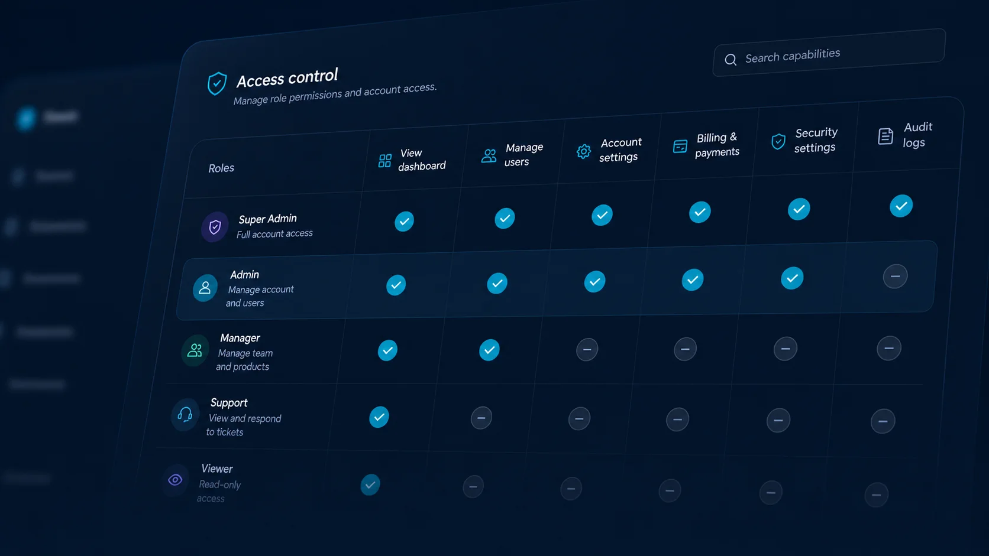Focus the Search capabilities field
Image resolution: width=989 pixels, height=556 pixels.
pos(829,53)
